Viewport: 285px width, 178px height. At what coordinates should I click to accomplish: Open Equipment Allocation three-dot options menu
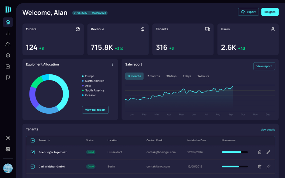[112, 64]
